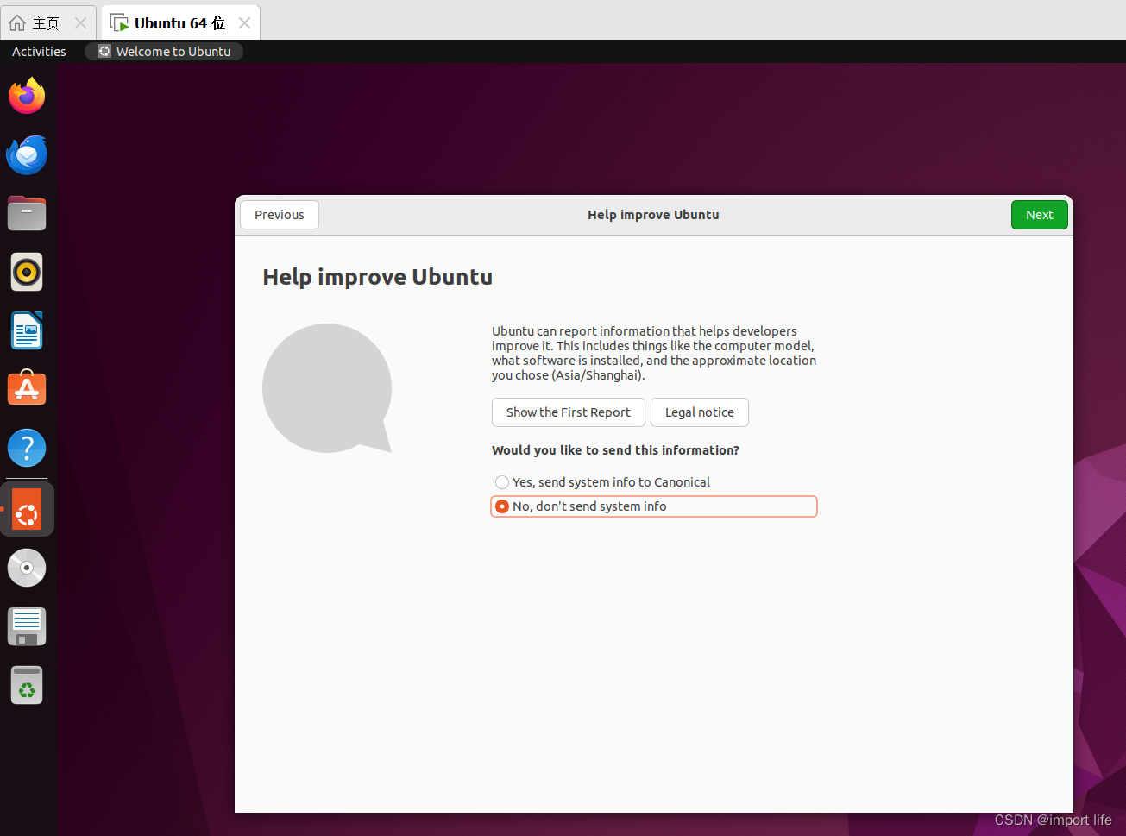Click the active Ubuntu welcome wizard dock icon
Viewport: 1126px width, 836px height.
tap(26, 508)
